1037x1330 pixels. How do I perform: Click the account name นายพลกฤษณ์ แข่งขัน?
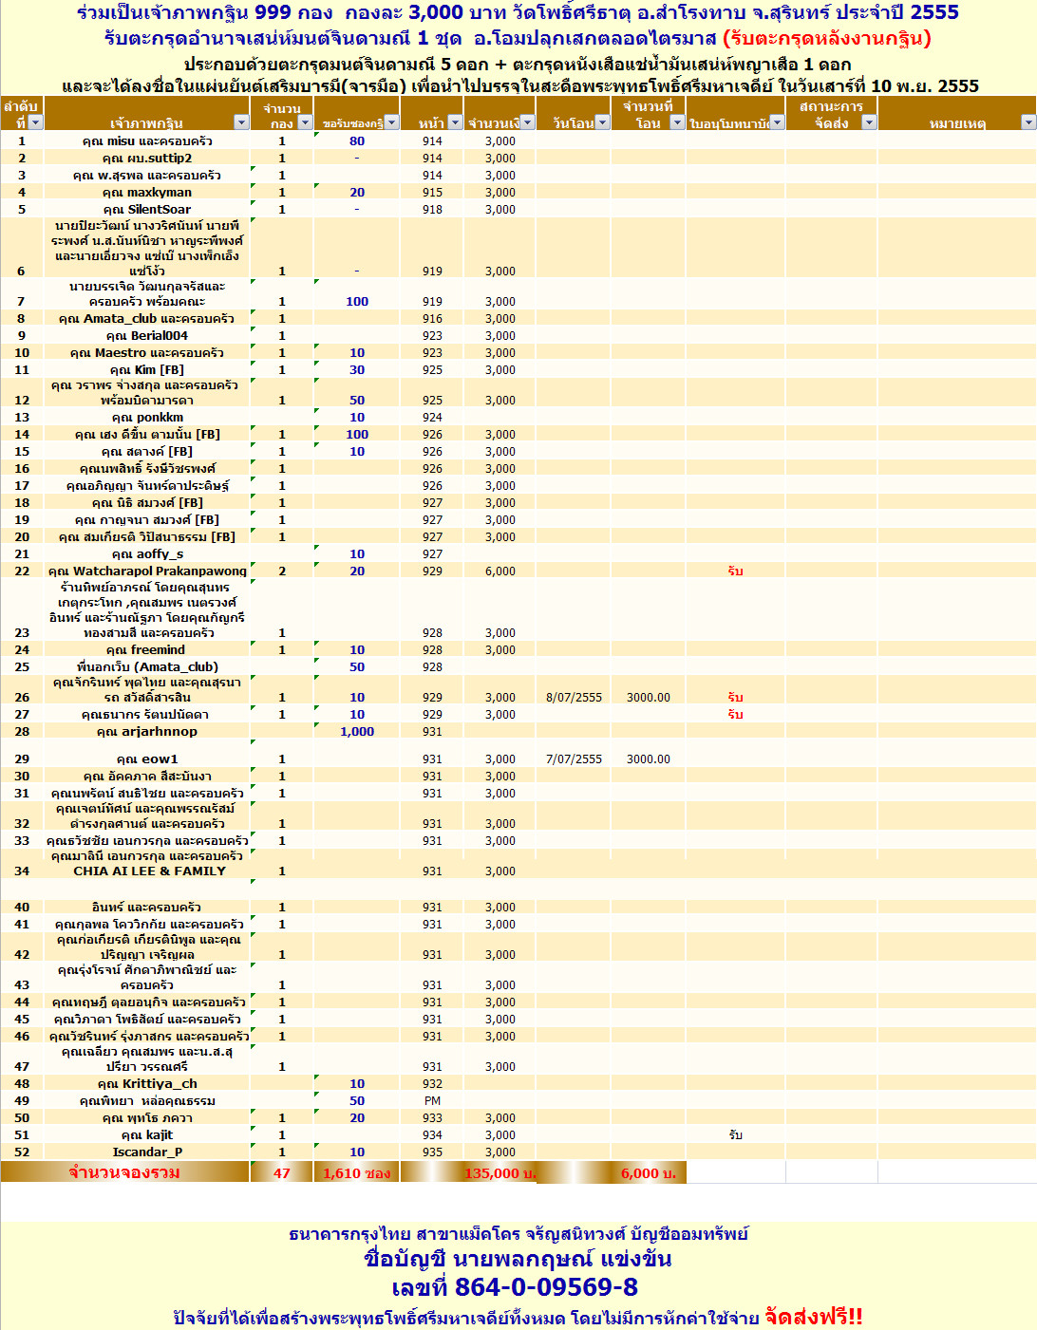562,1260
